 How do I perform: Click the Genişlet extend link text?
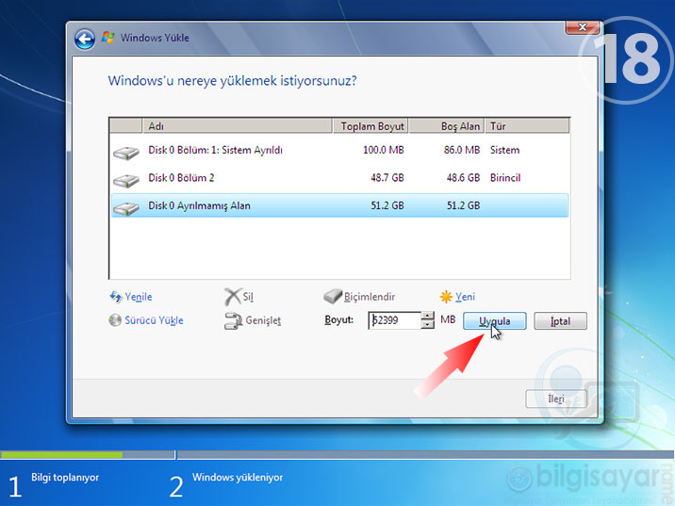pos(263,320)
